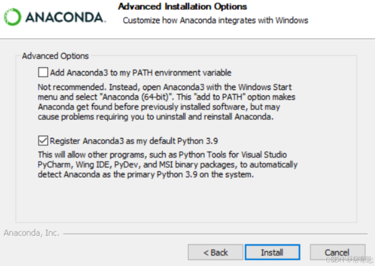Image resolution: width=375 pixels, height=266 pixels.
Task: Uncheck the Register Anaconda3 as default Python box
Action: tap(43, 141)
